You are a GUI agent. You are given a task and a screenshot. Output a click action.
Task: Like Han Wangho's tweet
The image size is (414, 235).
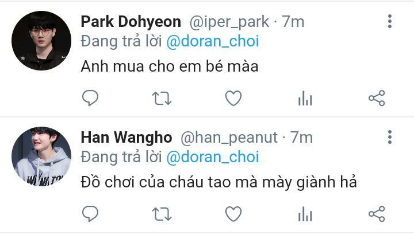click(x=233, y=214)
